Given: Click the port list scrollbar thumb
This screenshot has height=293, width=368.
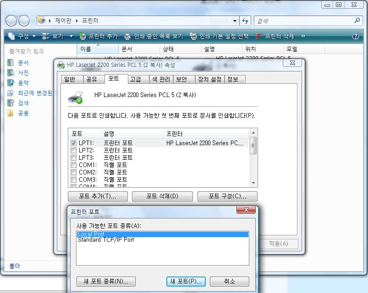Looking at the screenshot, I should pyautogui.click(x=253, y=146).
